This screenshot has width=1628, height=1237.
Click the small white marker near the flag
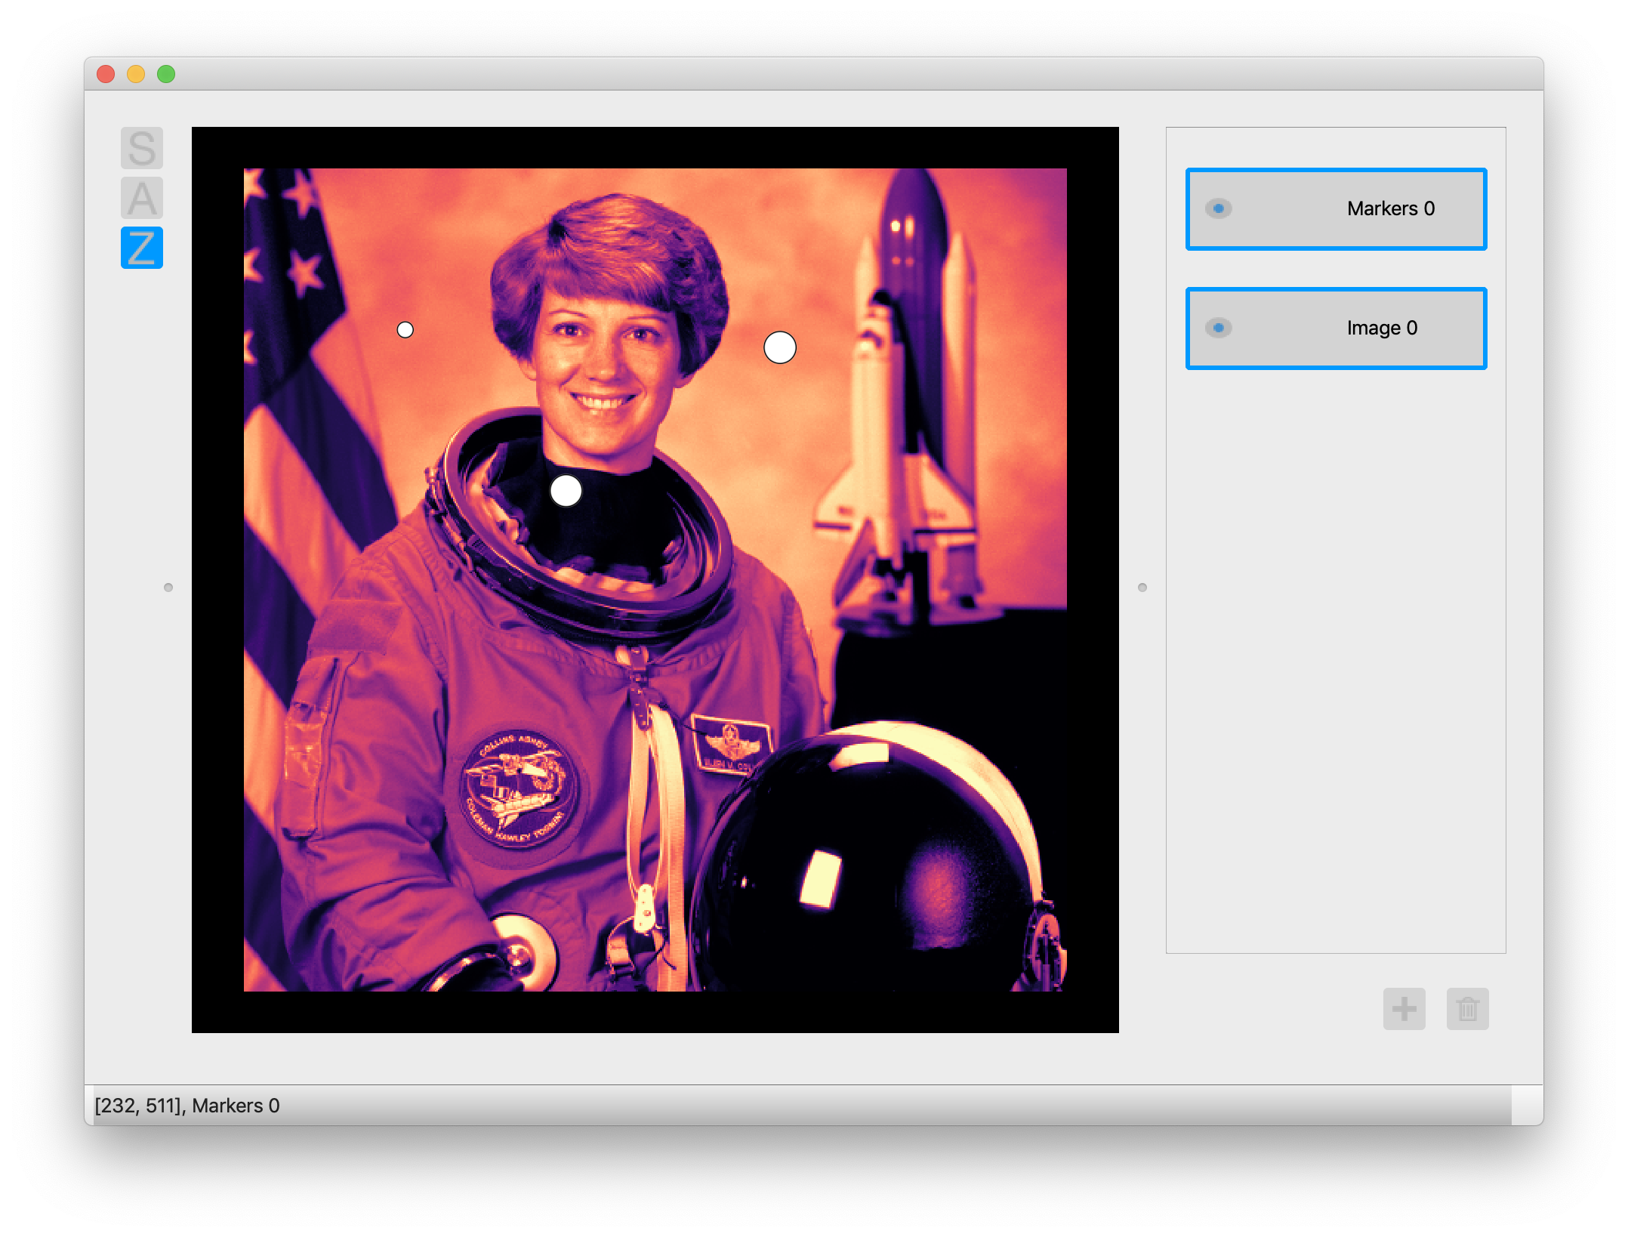tap(405, 330)
